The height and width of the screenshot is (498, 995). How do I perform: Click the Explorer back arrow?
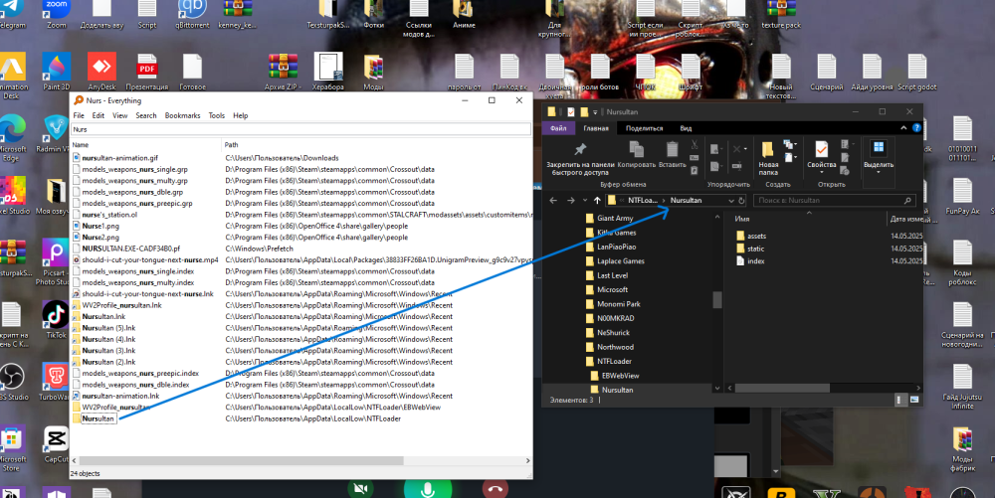[x=553, y=200]
